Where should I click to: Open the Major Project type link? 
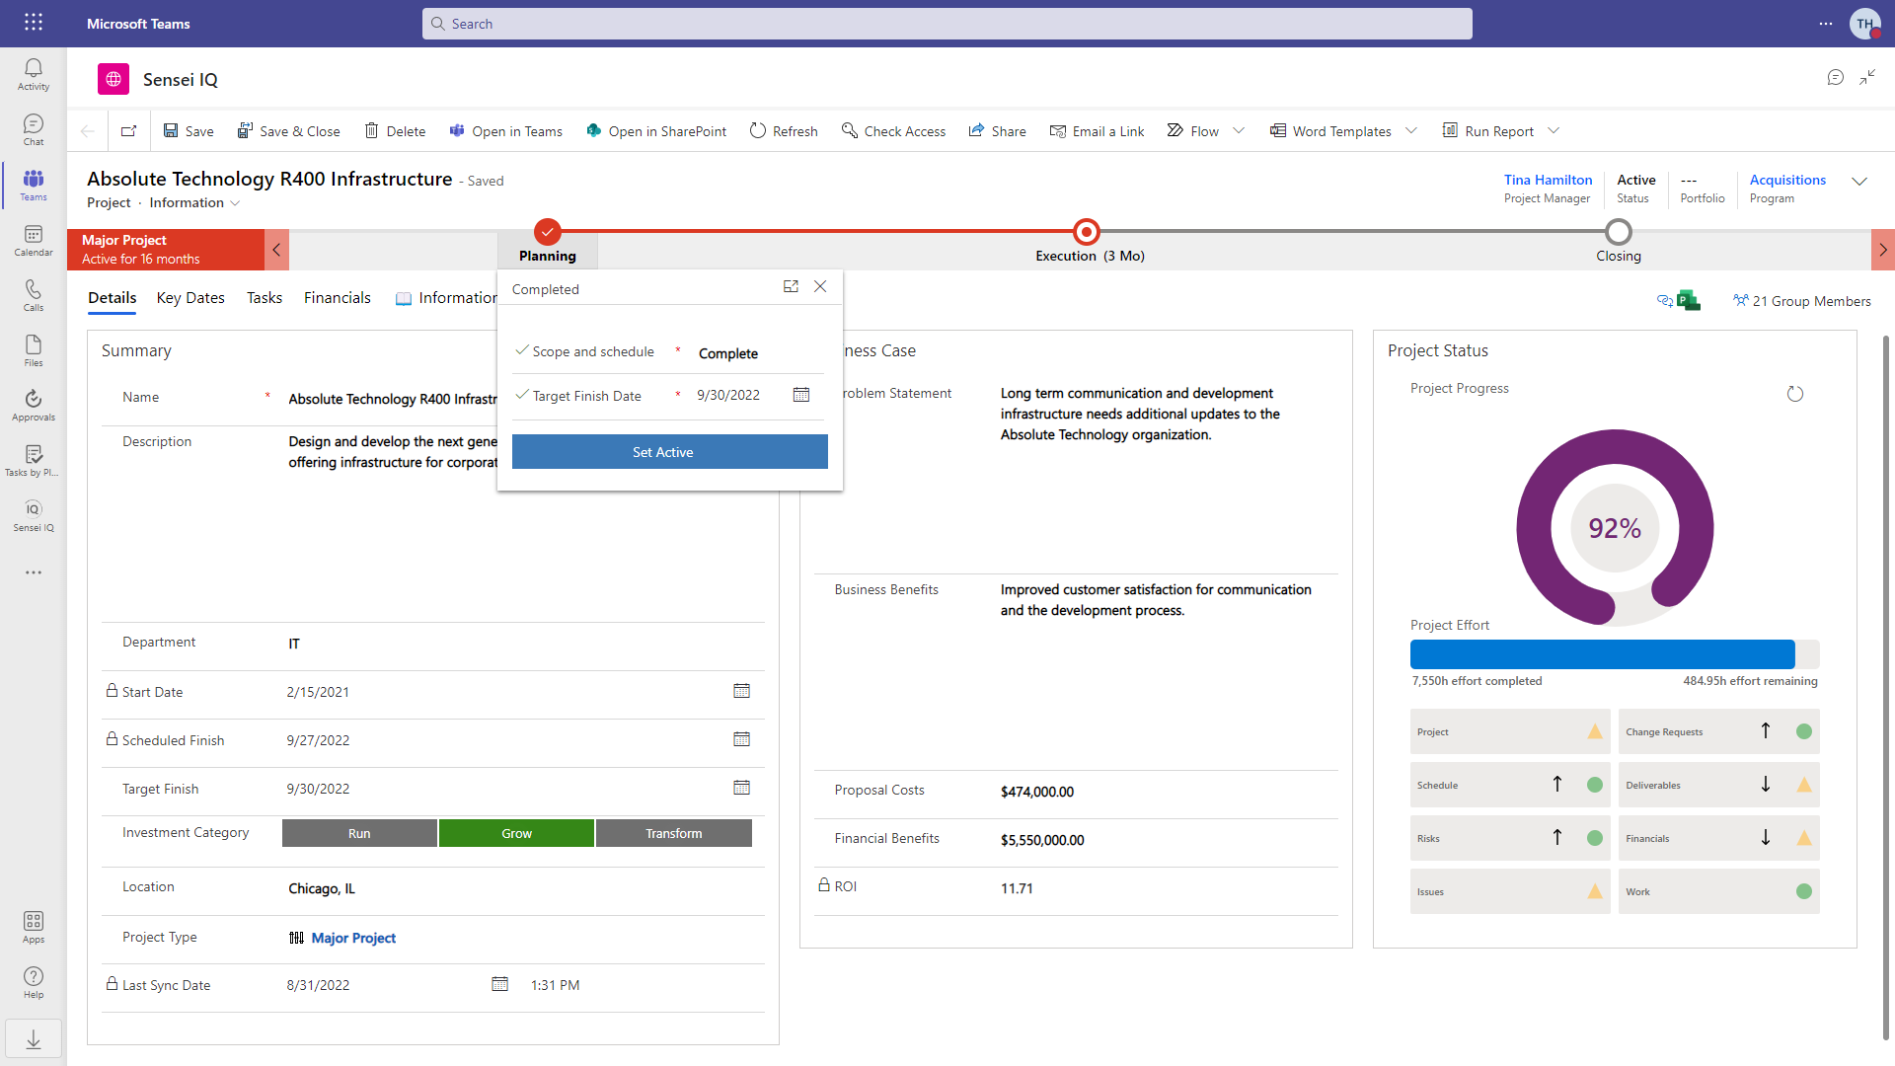tap(353, 938)
